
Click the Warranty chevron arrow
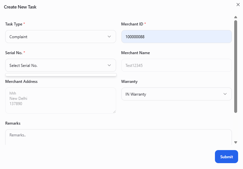click(x=225, y=94)
